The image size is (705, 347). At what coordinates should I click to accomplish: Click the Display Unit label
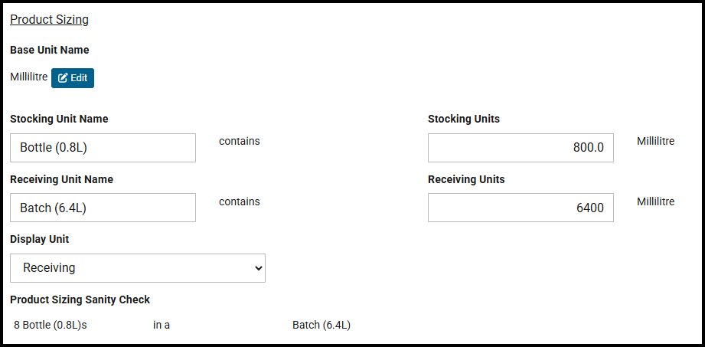click(40, 239)
